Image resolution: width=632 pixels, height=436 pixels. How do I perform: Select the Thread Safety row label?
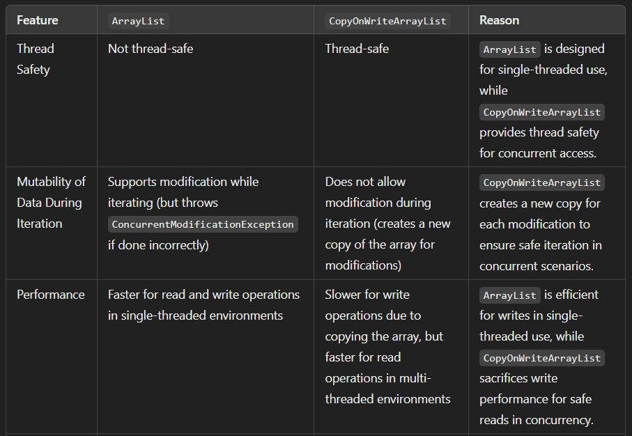click(x=36, y=59)
